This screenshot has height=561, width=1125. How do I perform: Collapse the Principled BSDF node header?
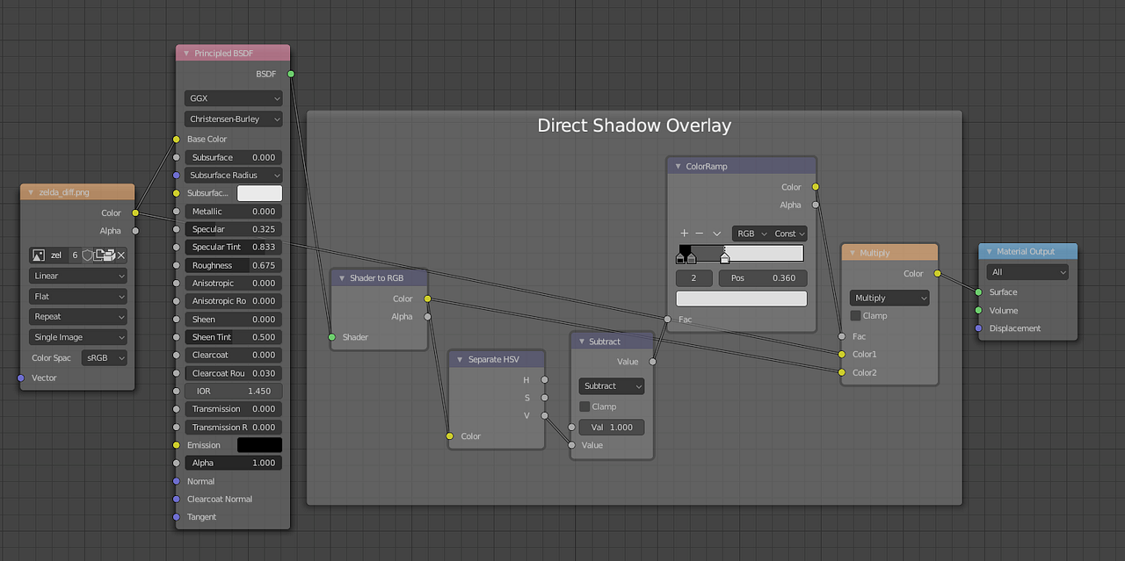pos(185,53)
